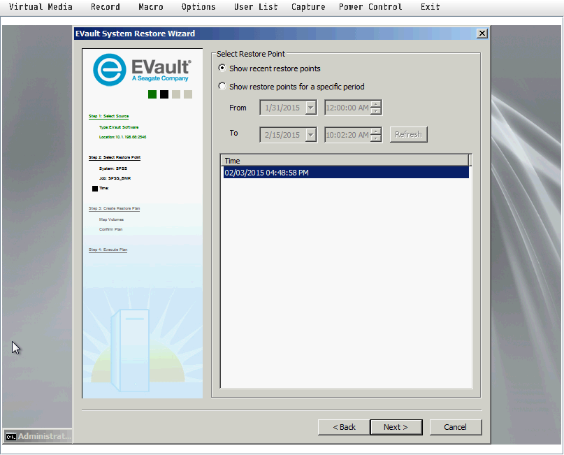Increase the From time with up arrow
The width and height of the screenshot is (564, 455).
[376, 104]
